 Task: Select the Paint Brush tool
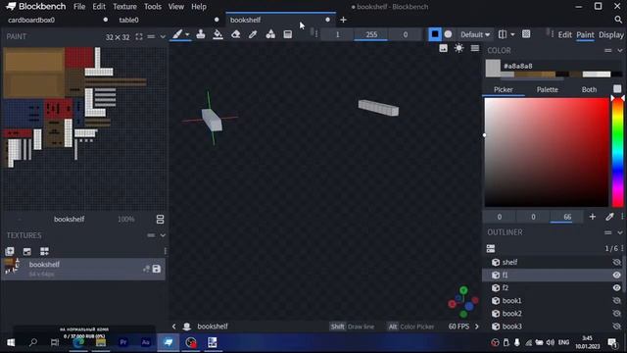[x=177, y=34]
